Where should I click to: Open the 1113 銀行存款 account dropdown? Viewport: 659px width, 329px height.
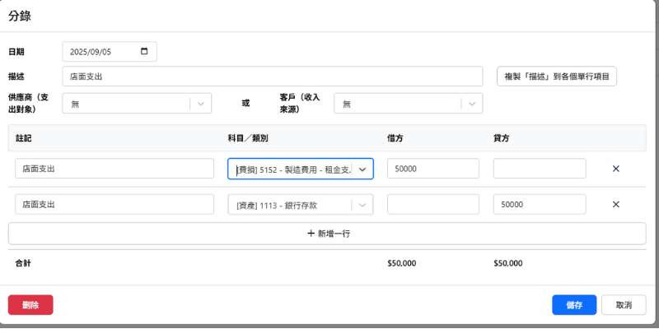(x=362, y=204)
